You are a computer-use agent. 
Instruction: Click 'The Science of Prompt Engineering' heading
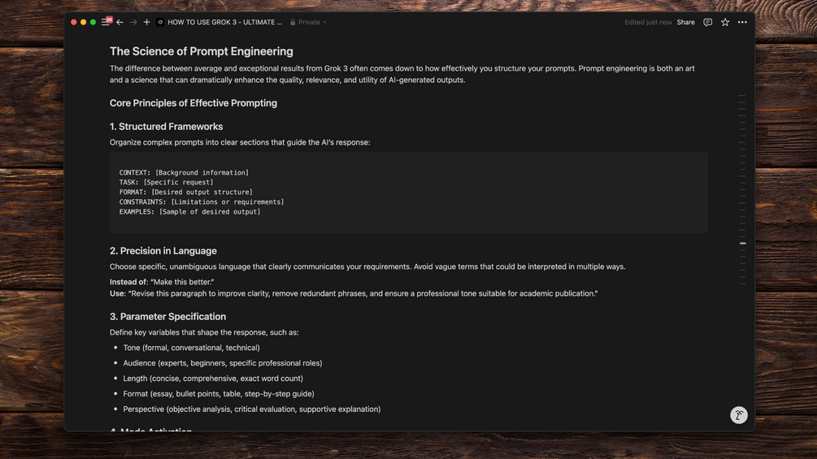point(201,51)
